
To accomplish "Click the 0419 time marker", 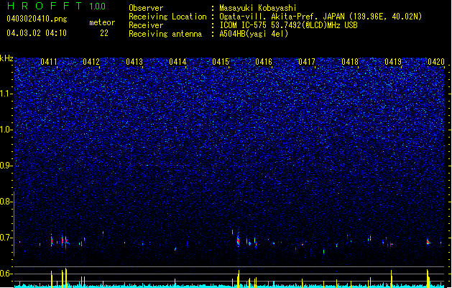I will [393, 61].
